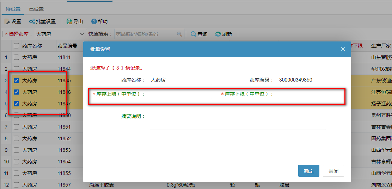Close the 批量设置 dialog with X

pyautogui.click(x=343, y=49)
